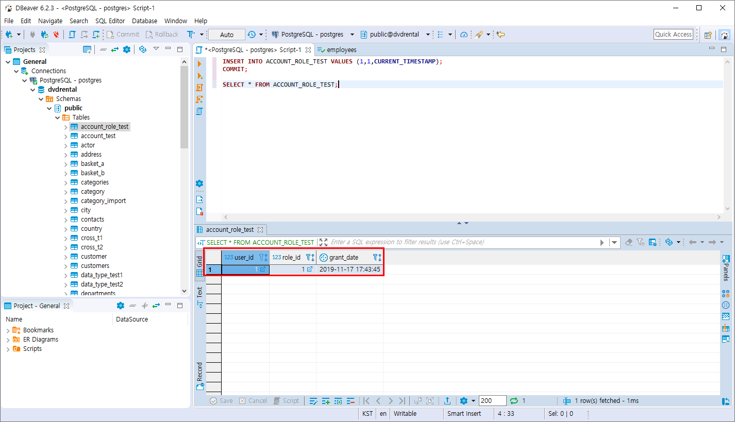
Task: Click the Disconnect red plug icon
Action: click(x=56, y=35)
